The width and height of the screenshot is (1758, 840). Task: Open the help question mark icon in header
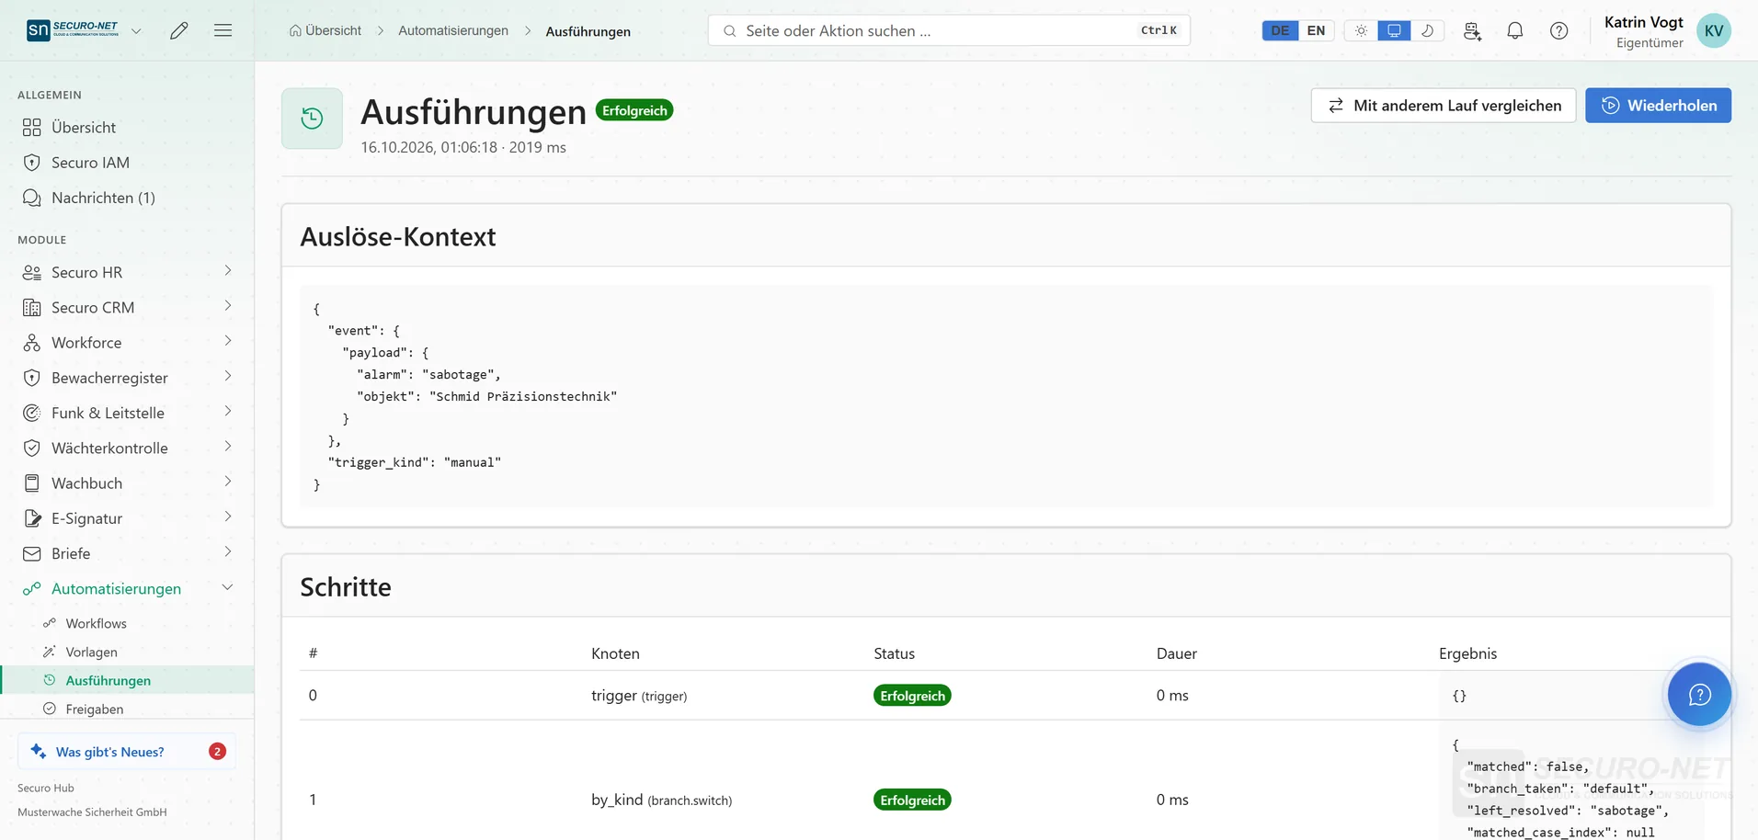pos(1559,30)
